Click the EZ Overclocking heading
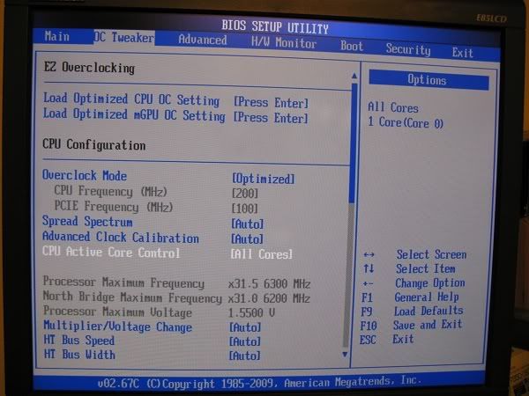The width and height of the screenshot is (529, 396). [89, 68]
